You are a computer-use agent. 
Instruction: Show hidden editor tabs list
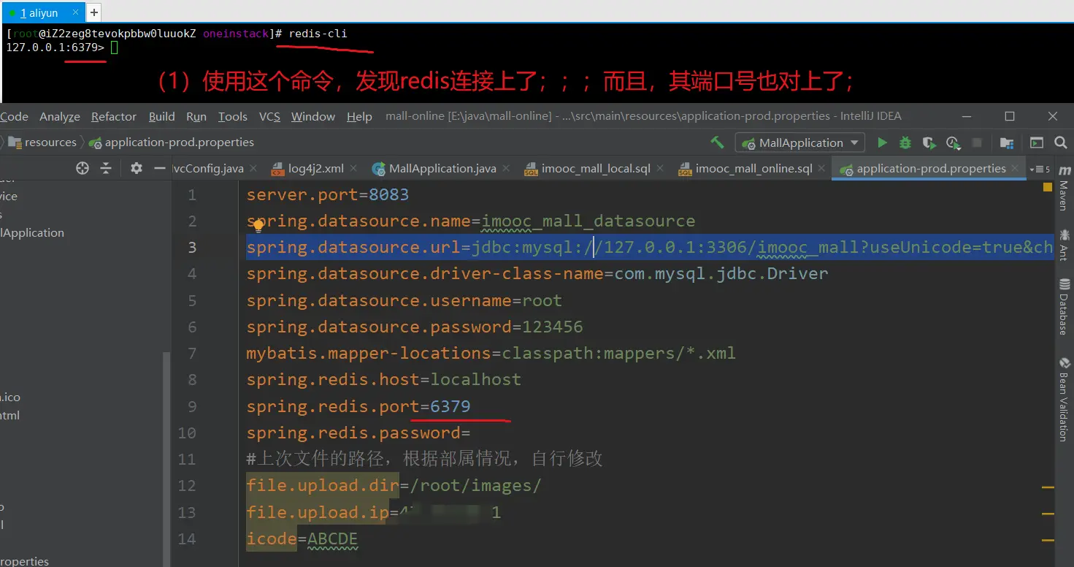(1038, 169)
